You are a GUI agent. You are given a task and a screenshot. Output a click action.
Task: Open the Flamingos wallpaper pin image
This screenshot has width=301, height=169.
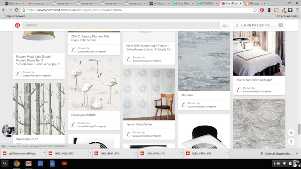(94, 85)
